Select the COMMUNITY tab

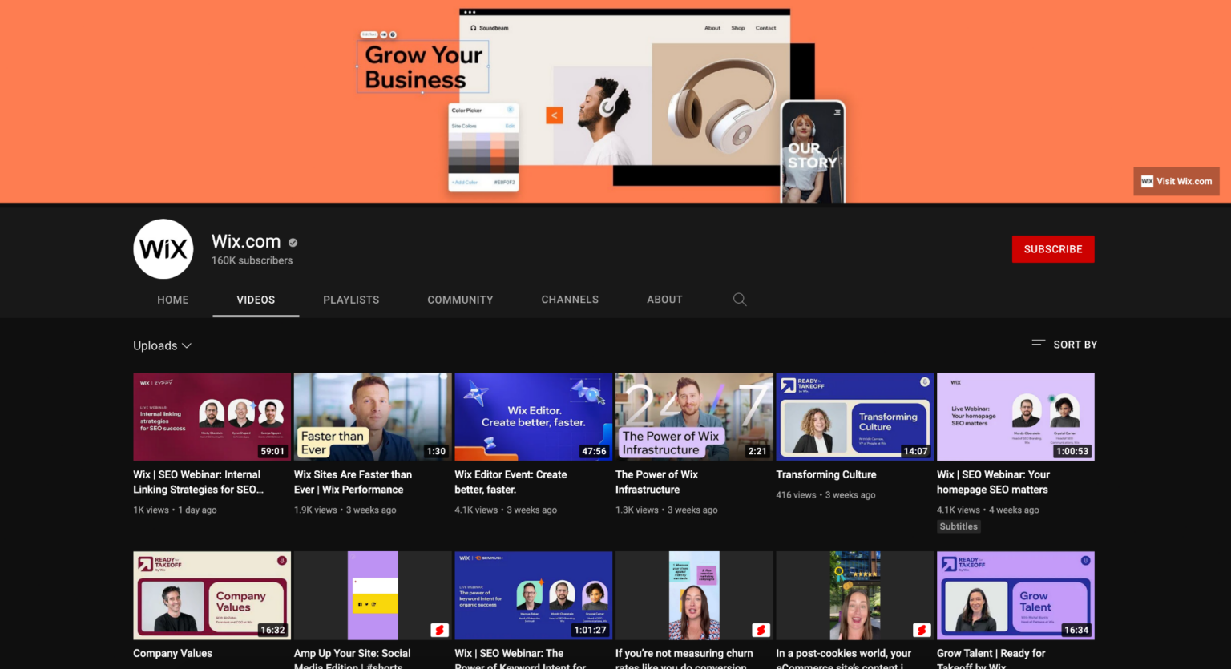[460, 299]
